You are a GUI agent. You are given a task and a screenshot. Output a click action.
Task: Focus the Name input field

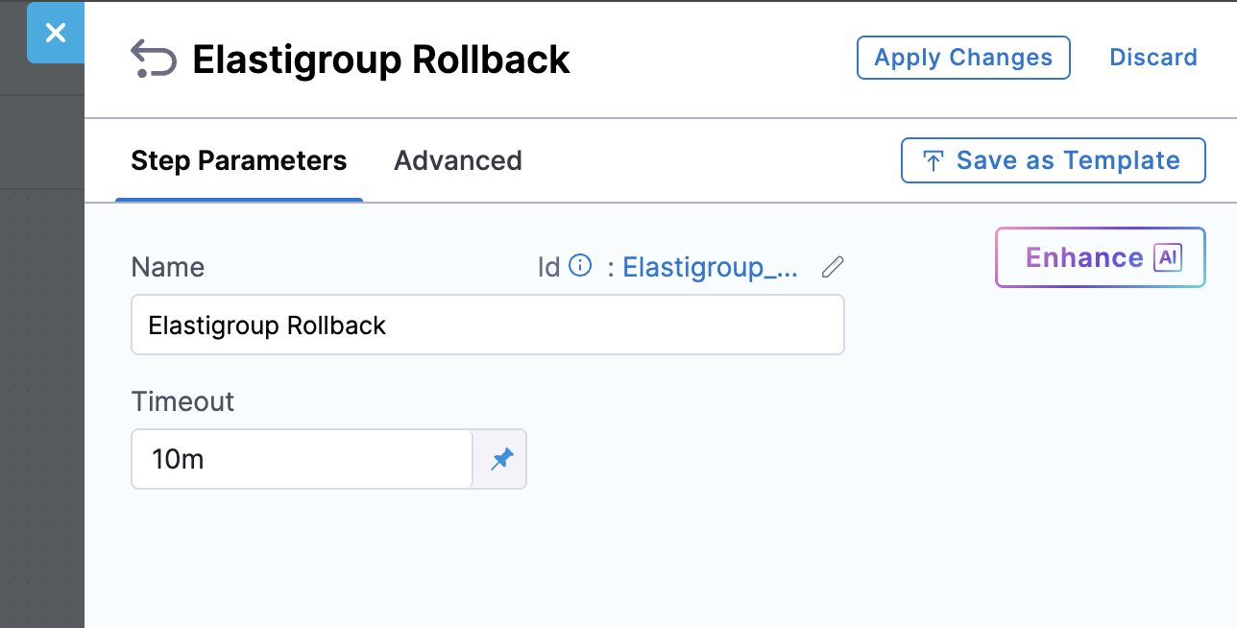487,325
